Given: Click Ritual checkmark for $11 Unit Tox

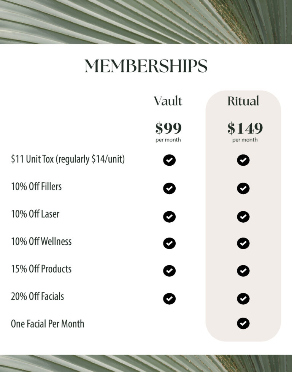Looking at the screenshot, I should pos(243,160).
